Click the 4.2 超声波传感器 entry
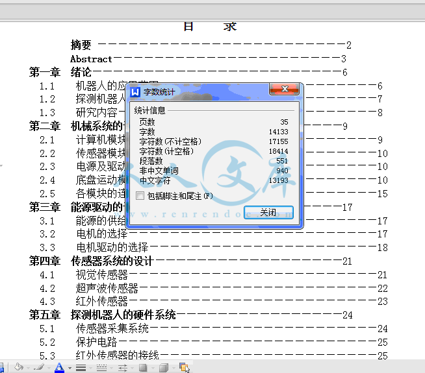The width and height of the screenshot is (425, 373). pyautogui.click(x=88, y=288)
